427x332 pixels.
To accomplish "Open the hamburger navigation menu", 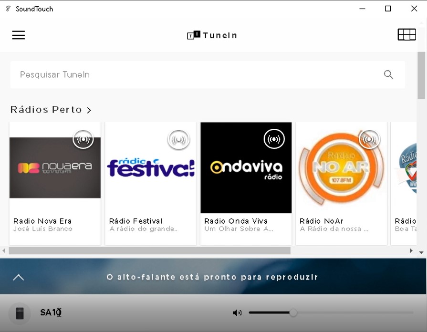I will pos(18,35).
